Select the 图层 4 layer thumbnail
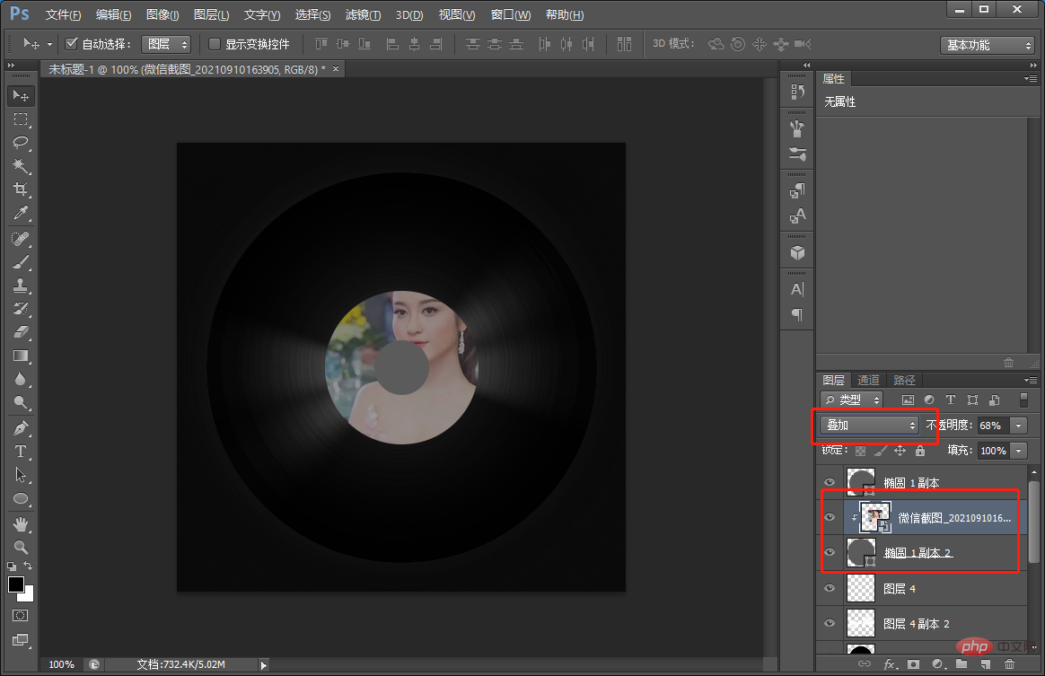 click(860, 588)
